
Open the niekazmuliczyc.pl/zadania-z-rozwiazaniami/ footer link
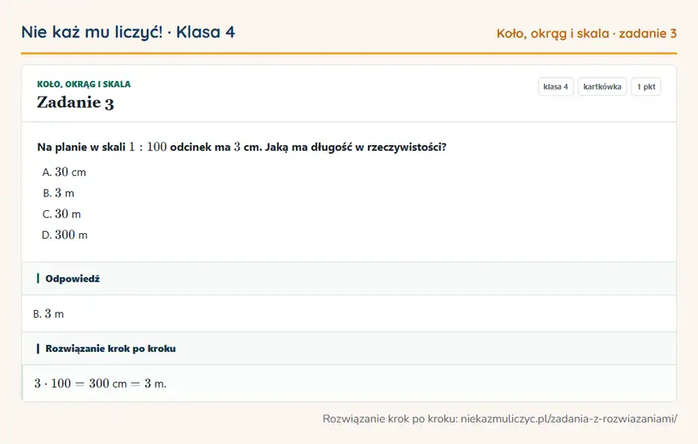(569, 419)
